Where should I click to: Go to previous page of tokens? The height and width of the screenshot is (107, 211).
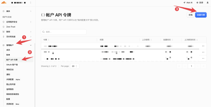tap(185, 66)
